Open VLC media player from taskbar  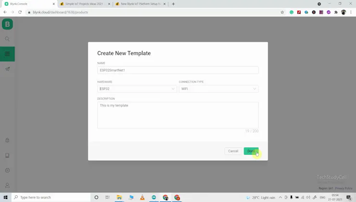click(x=142, y=197)
